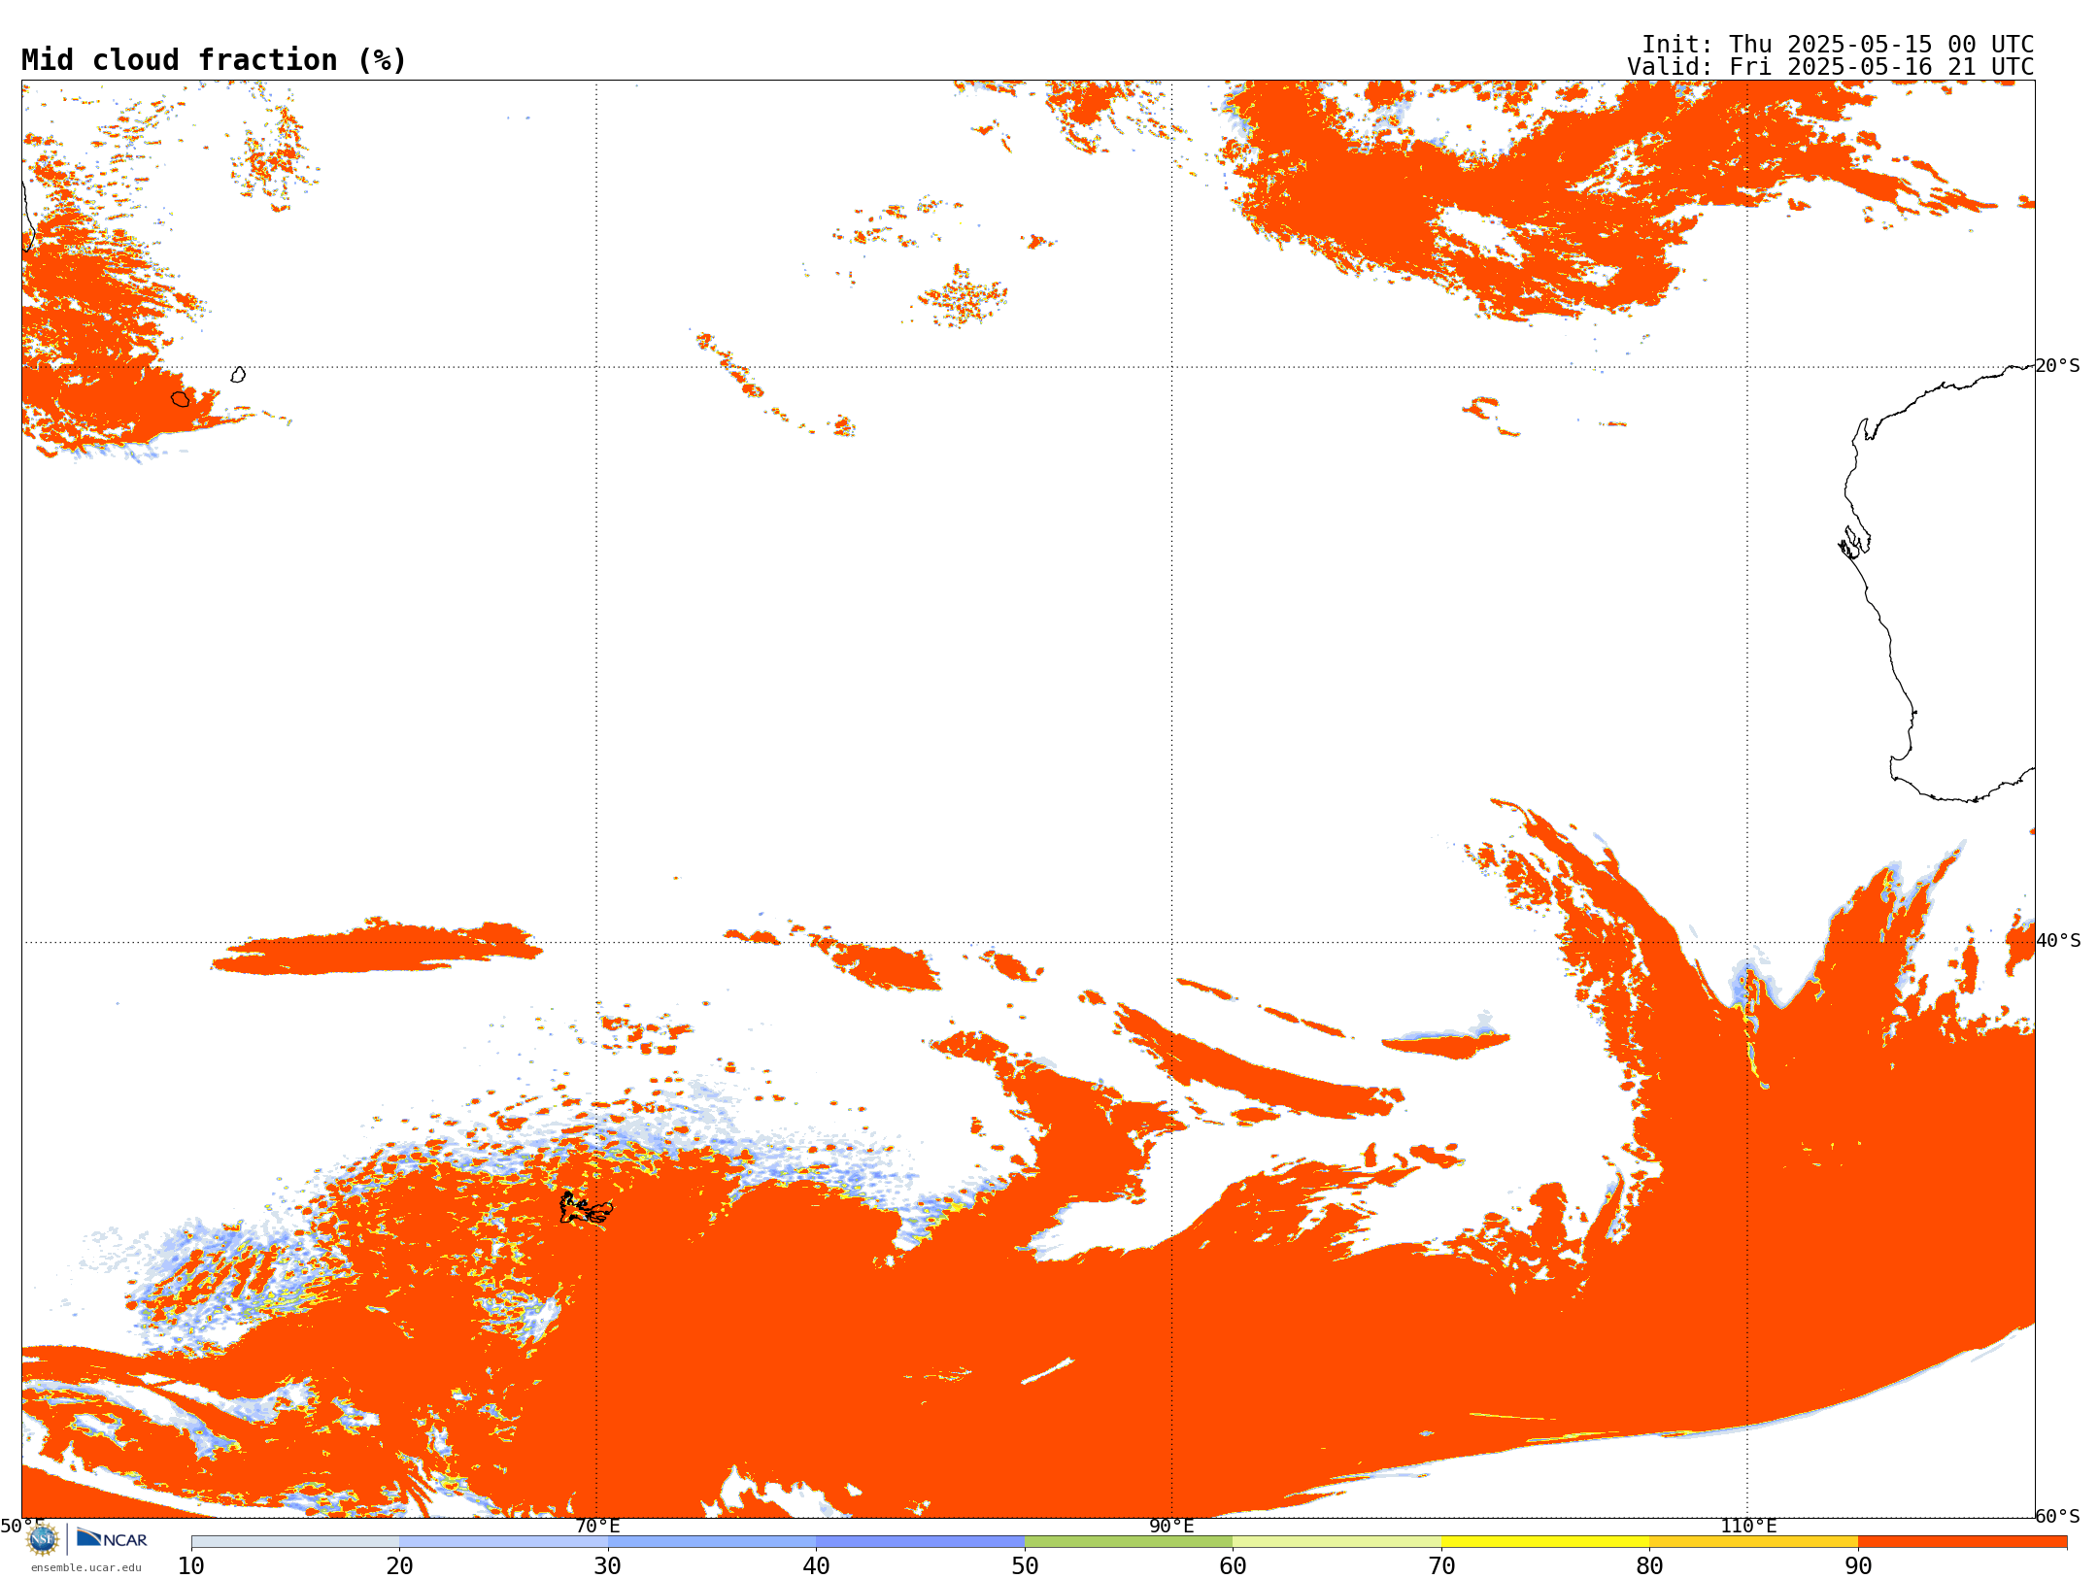This screenshot has width=2098, height=1579.
Task: Click the colorbar label 70
Action: [x=1441, y=1566]
